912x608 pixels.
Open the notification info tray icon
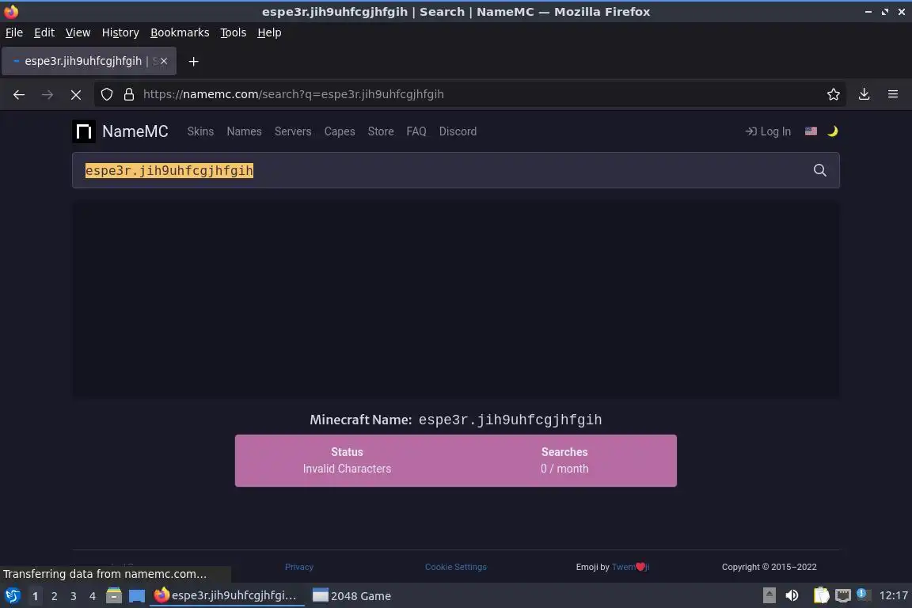point(863,595)
